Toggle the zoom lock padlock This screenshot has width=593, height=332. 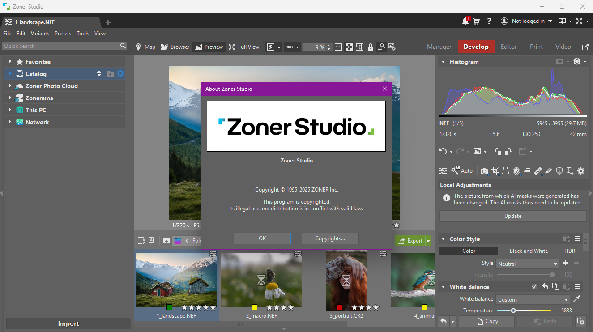370,47
